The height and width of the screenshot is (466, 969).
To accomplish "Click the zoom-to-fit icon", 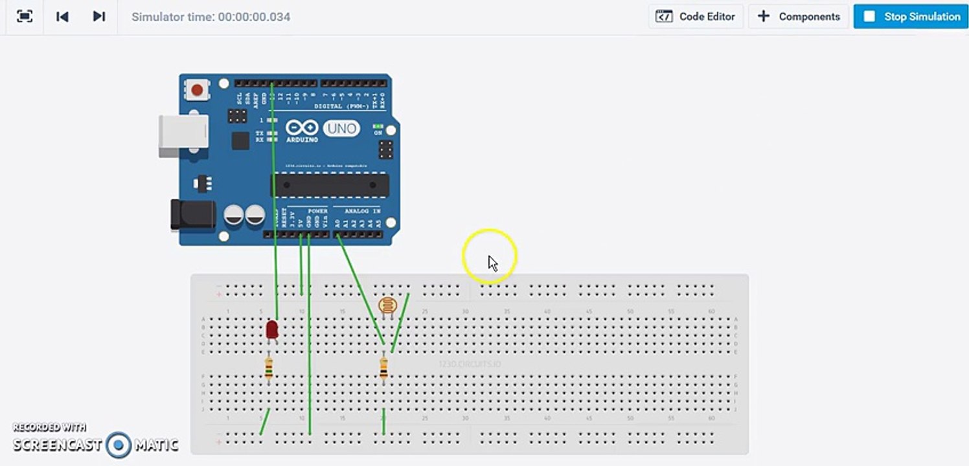I will click(x=25, y=16).
